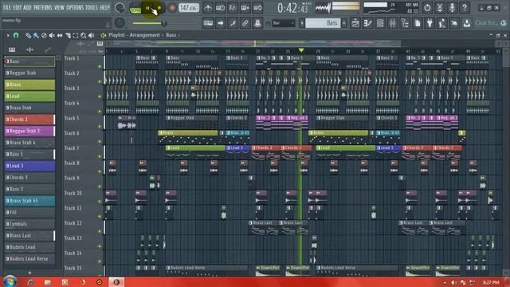Click the save/download arrow icon
The image size is (510, 287).
click(x=467, y=23)
